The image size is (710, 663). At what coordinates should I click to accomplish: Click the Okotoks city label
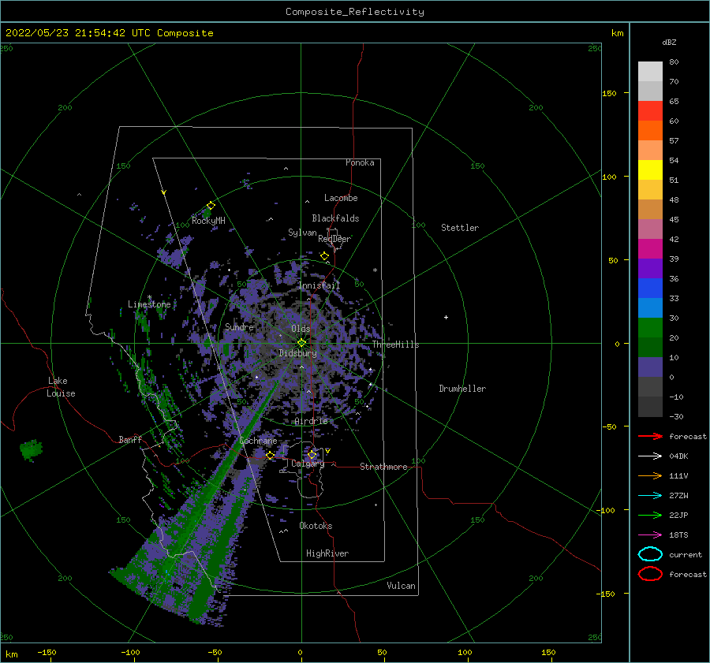(x=316, y=526)
